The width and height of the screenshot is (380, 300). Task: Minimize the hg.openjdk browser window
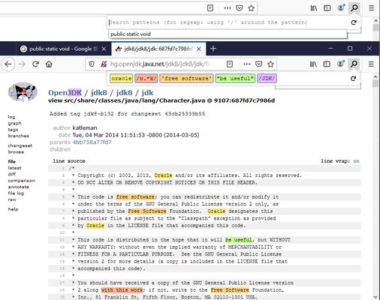[x=330, y=49]
